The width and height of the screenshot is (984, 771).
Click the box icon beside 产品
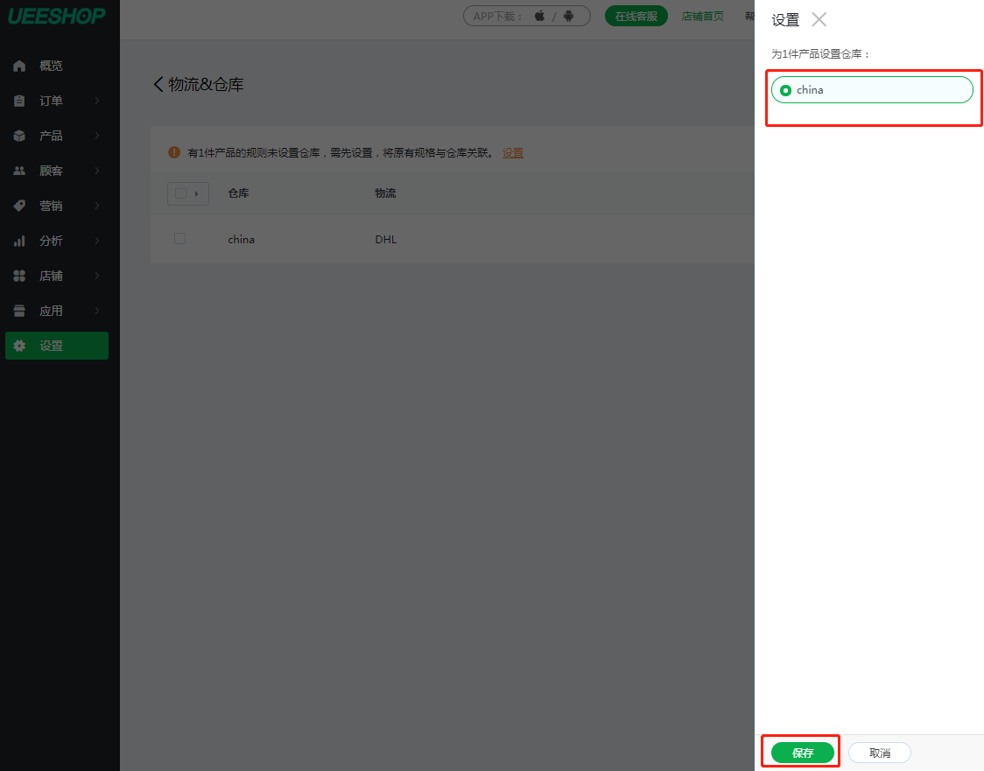coord(19,136)
